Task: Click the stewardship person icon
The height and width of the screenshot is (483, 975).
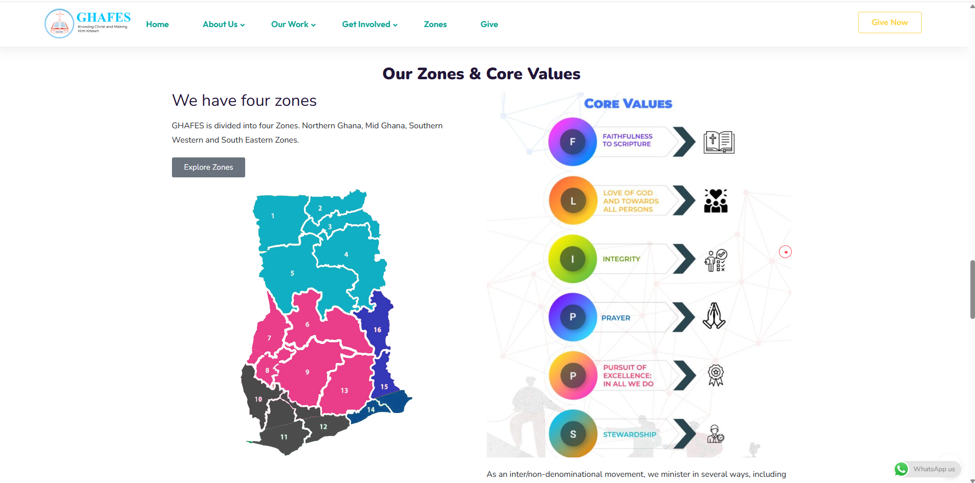Action: [x=715, y=434]
